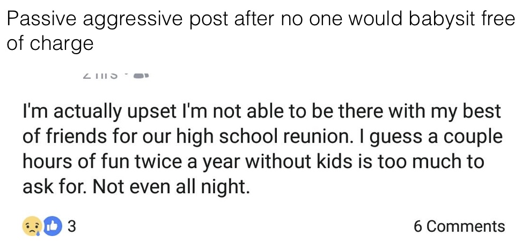
Task: Click the line beginning 'hours of fun twice'
Action: point(253,162)
